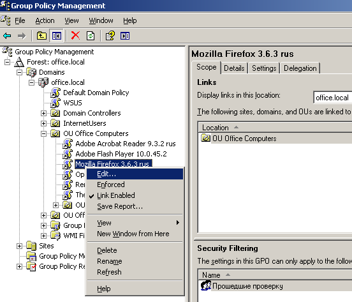The image size is (352, 302).
Task: Open the View menu in menu bar
Action: click(71, 20)
